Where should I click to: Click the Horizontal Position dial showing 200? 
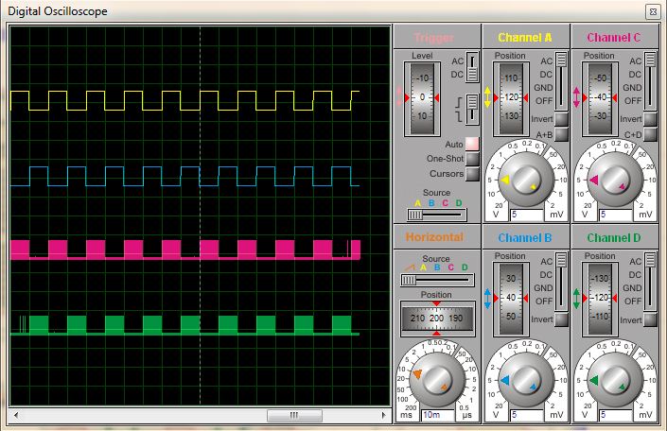pos(437,318)
